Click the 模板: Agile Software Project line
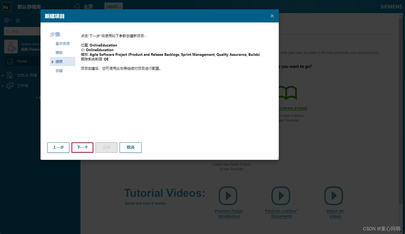The image size is (405, 234). tap(170, 54)
